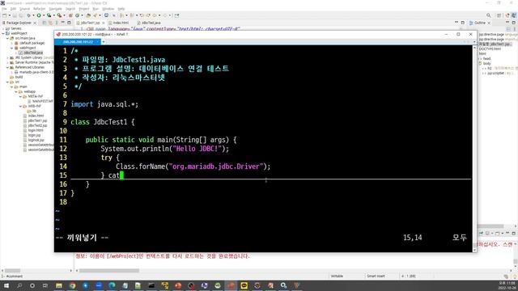
Task: Click the New Java Class green icon in toolbar
Action: [77, 15]
